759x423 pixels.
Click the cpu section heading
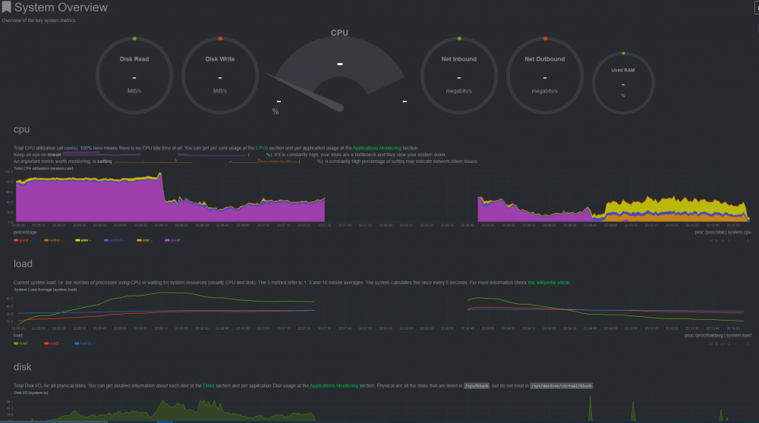pos(21,130)
